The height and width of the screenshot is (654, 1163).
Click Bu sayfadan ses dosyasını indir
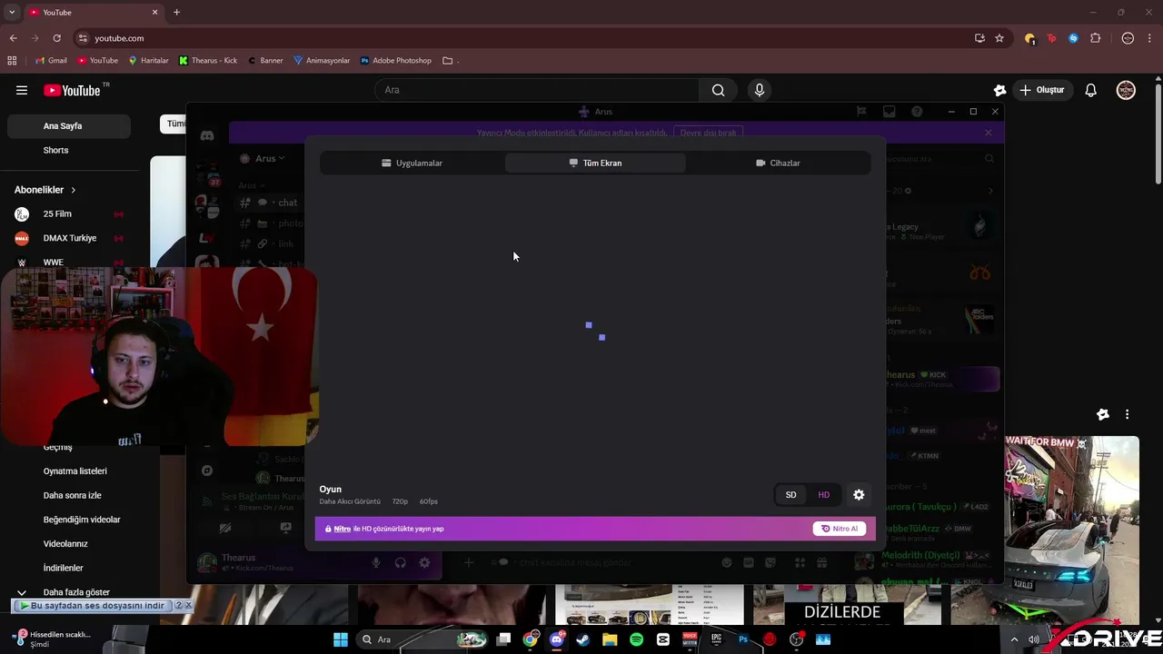pyautogui.click(x=92, y=606)
